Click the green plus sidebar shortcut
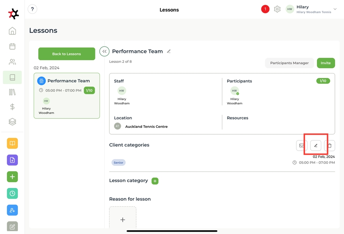The image size is (344, 234). [12, 177]
